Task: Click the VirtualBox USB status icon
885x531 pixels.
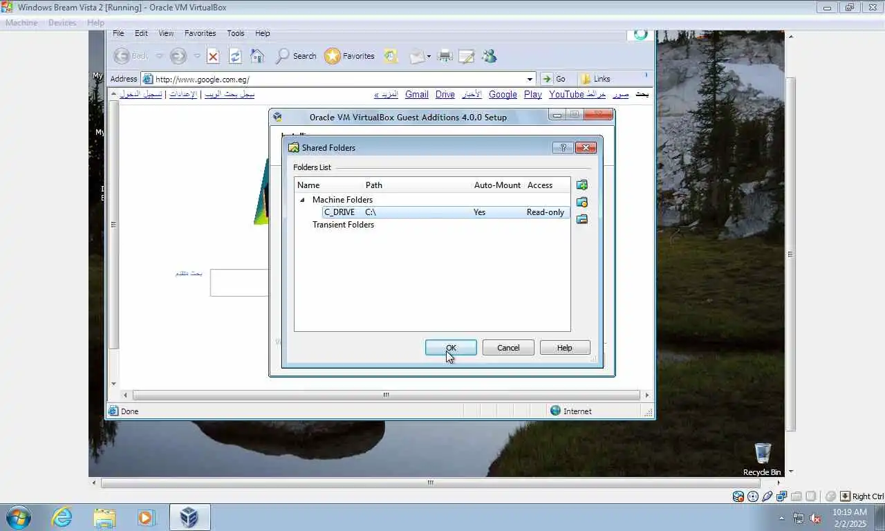Action: tap(767, 496)
